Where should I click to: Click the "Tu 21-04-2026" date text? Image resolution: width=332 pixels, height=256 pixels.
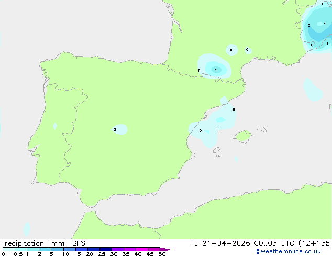pos(220,243)
